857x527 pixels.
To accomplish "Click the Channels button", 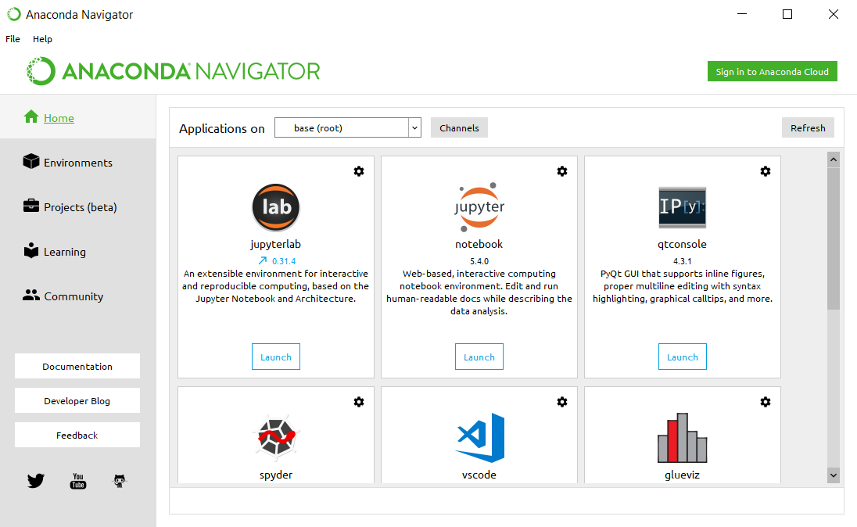I will tap(459, 128).
